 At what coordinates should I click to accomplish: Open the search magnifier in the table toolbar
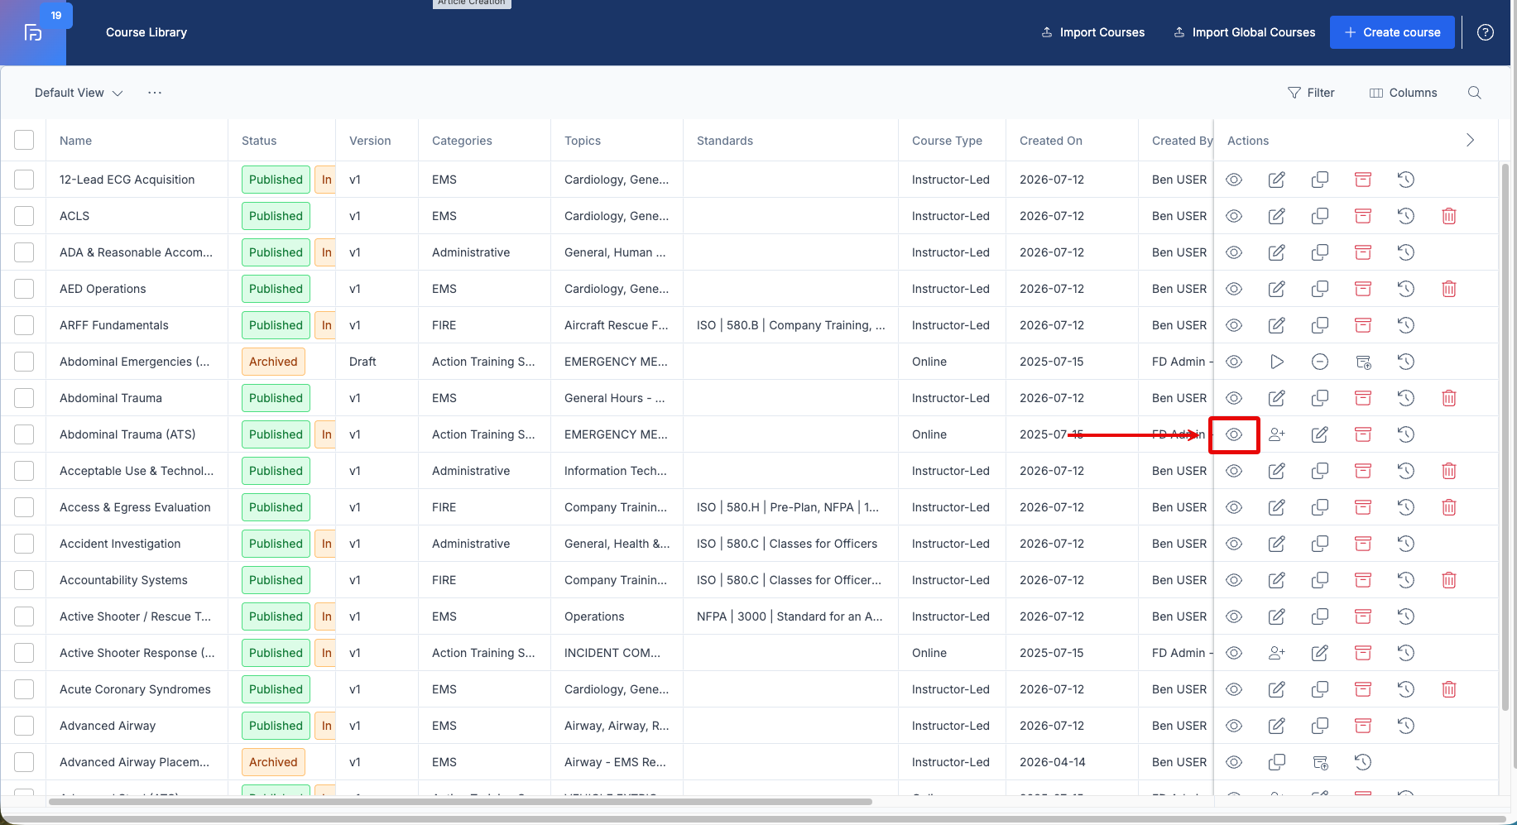tap(1475, 93)
